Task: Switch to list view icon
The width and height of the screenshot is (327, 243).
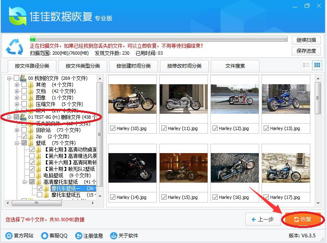Action: tap(308, 65)
